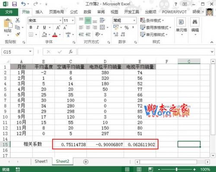Click the Help question mark button
Viewport: 216px width, 172px height.
[176, 4]
